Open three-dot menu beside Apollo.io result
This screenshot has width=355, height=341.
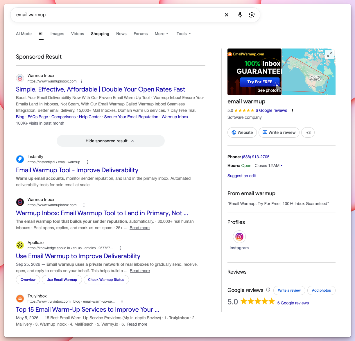pos(120,248)
